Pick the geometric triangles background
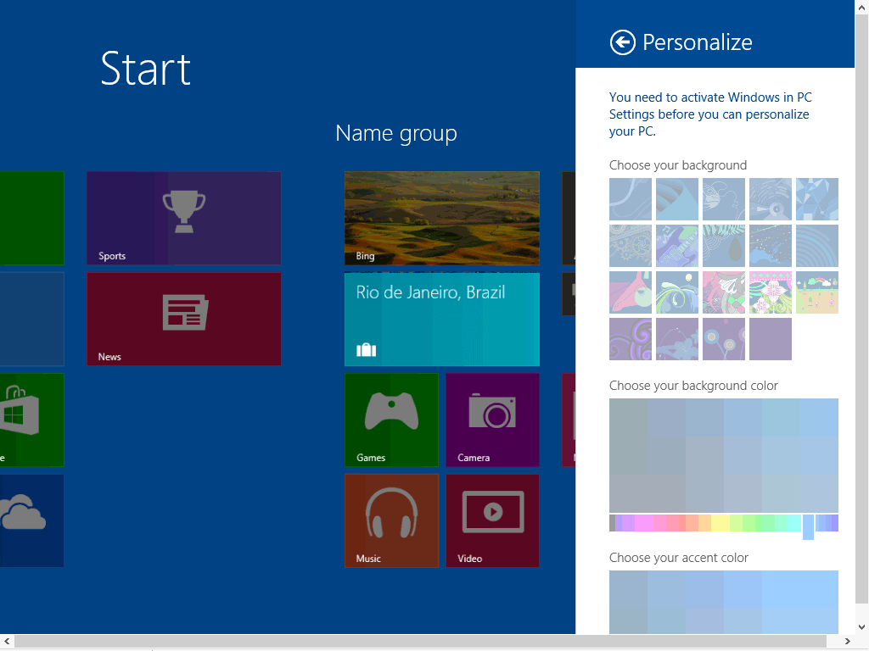Viewport: 869px width, 651px height. click(x=817, y=199)
